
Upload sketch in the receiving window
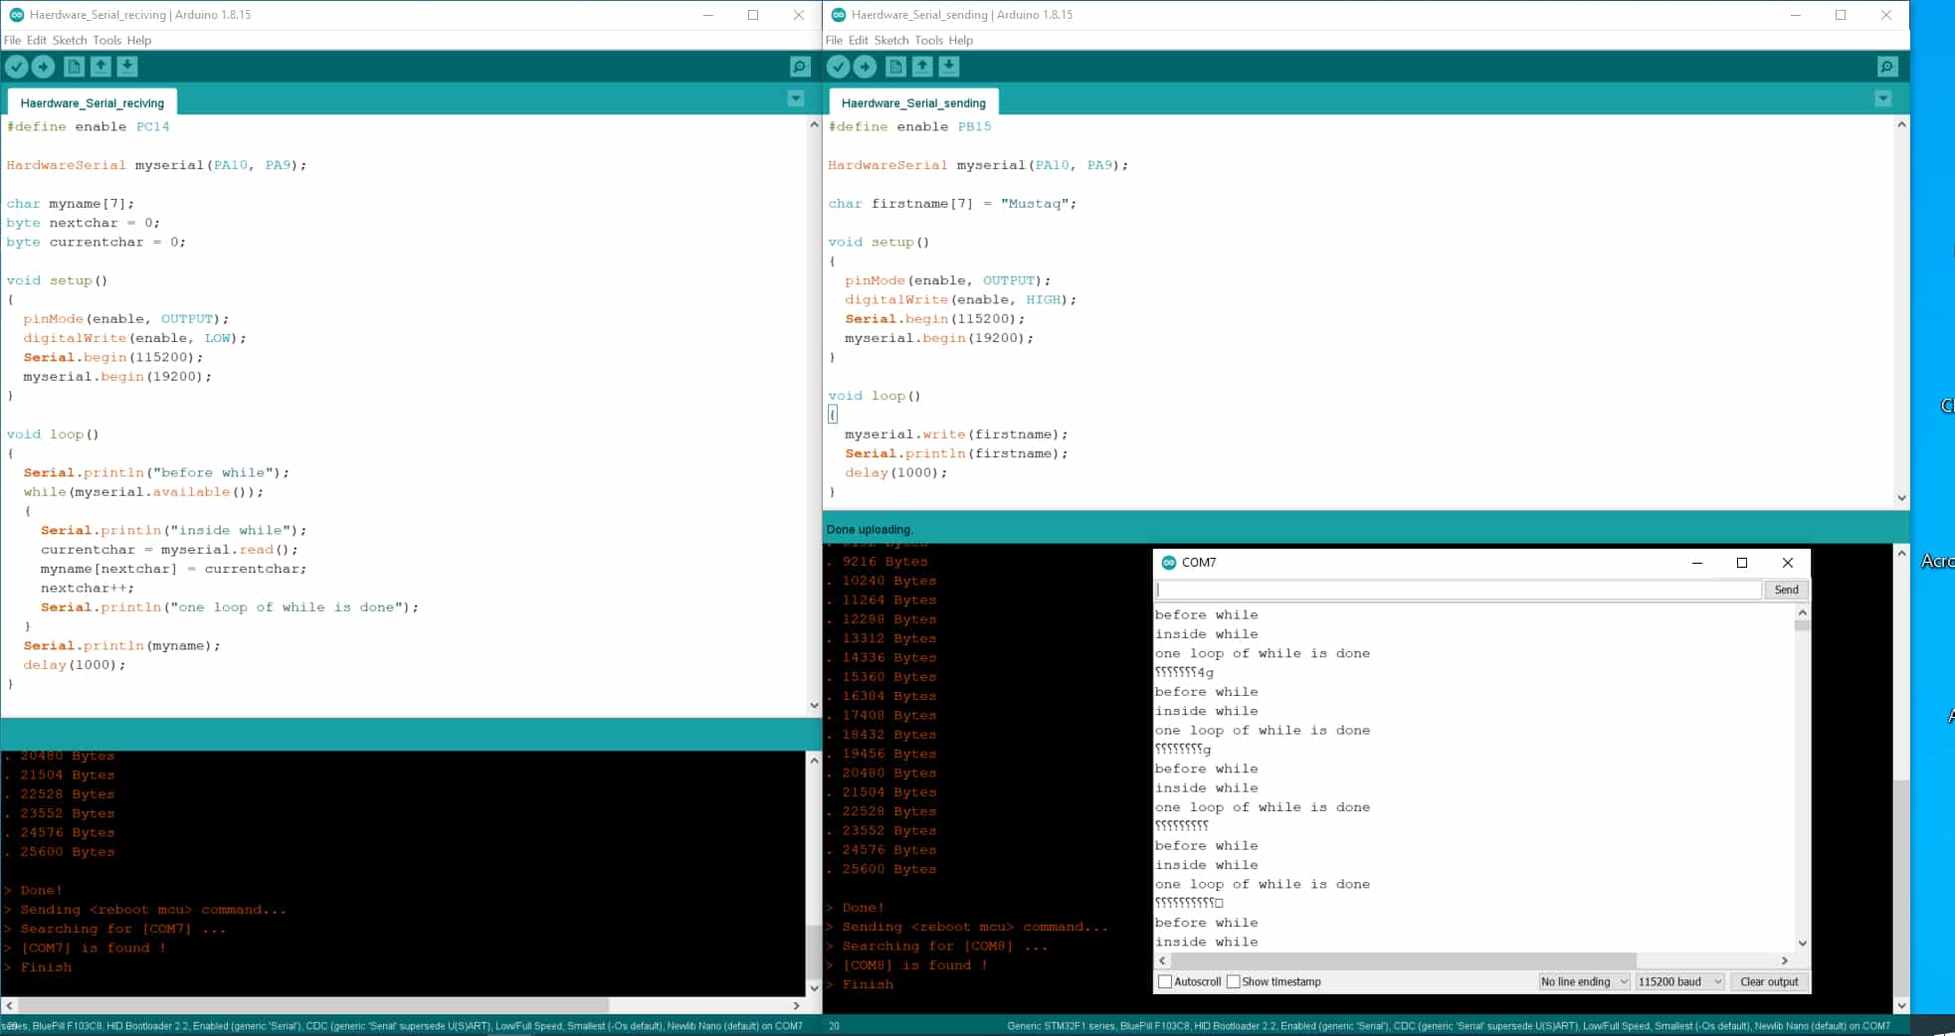point(43,67)
